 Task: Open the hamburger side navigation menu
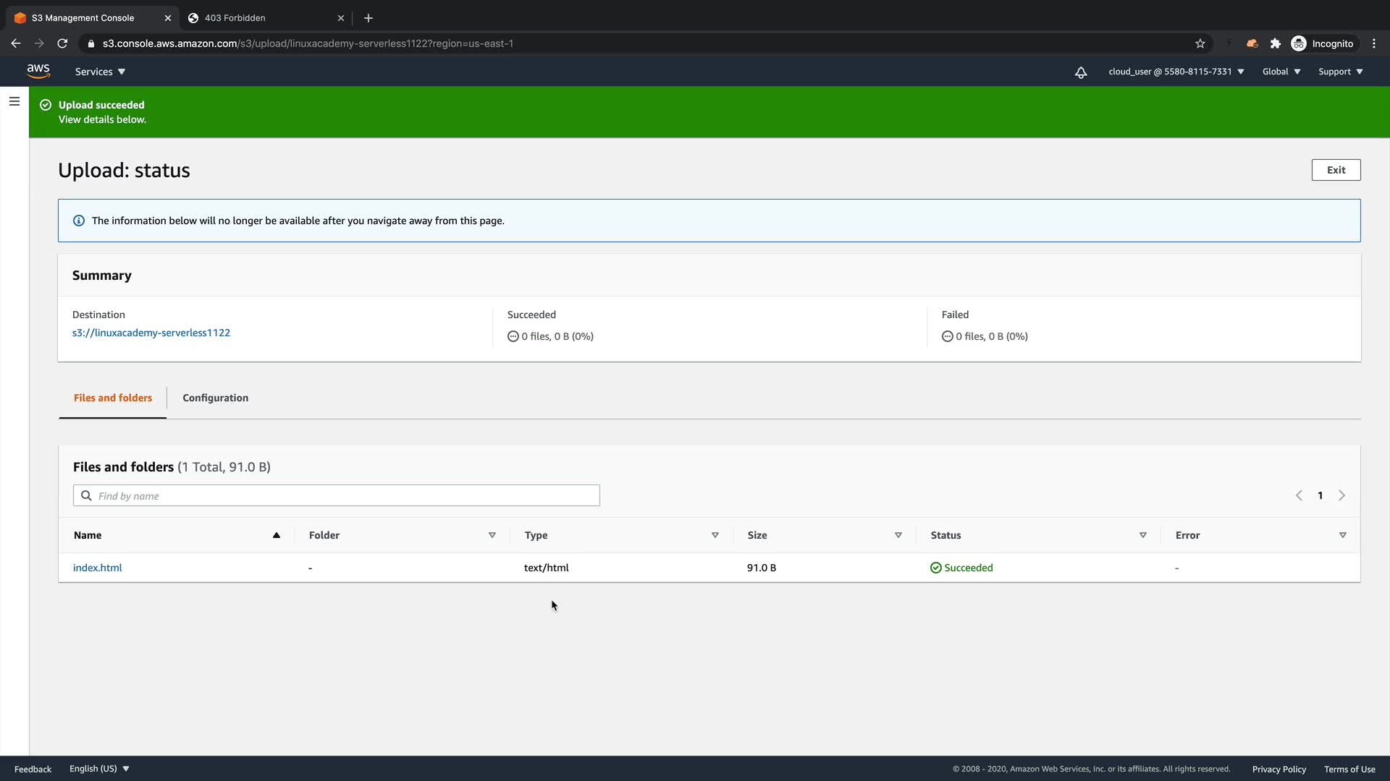pyautogui.click(x=14, y=101)
